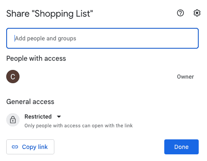Select the brown C owner avatar
The width and height of the screenshot is (207, 161).
click(x=13, y=77)
